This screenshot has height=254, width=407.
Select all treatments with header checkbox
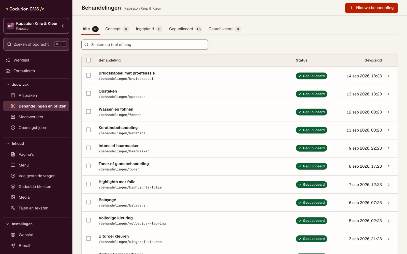(x=89, y=60)
